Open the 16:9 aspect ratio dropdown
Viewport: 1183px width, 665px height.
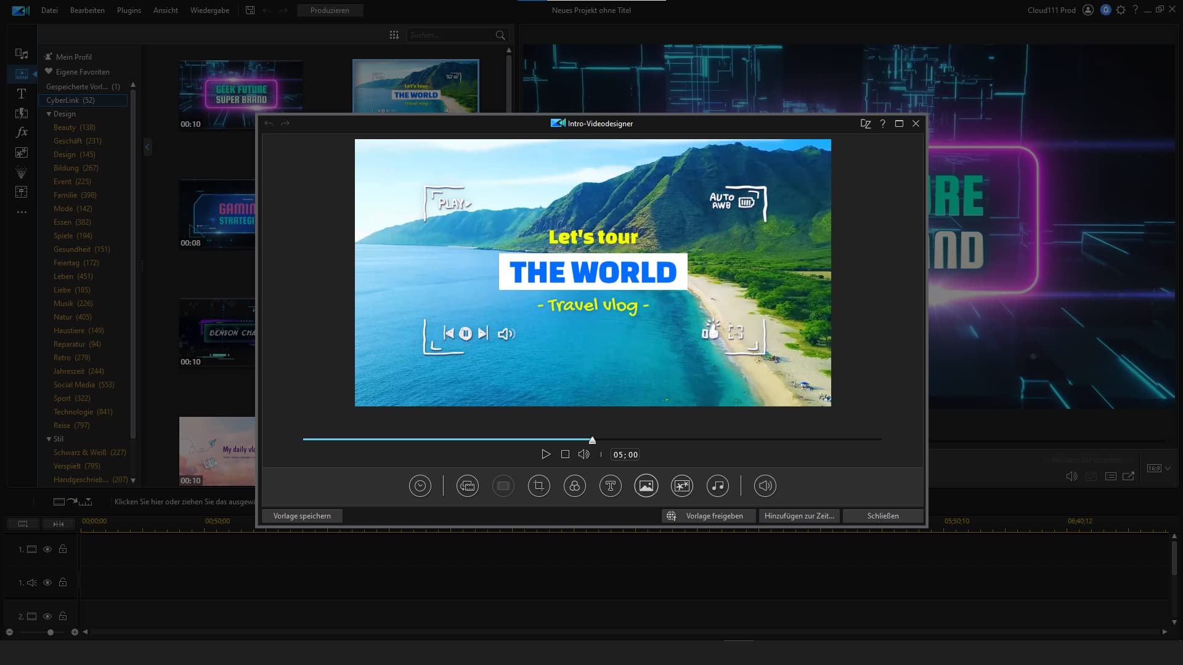[1159, 469]
